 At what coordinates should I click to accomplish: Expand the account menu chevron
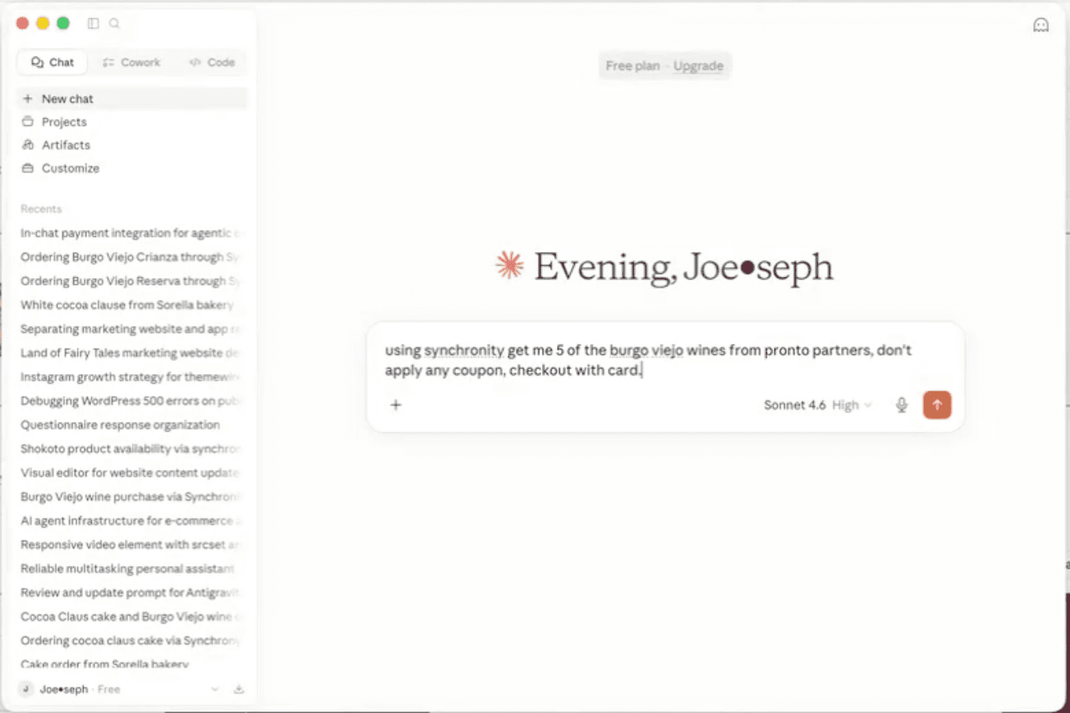click(215, 689)
